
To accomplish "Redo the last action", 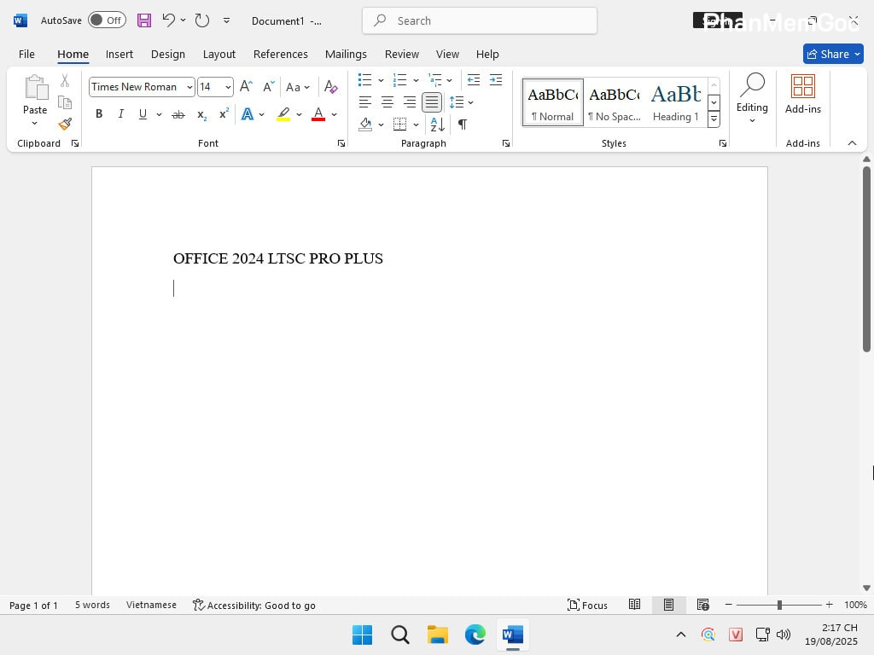I will pyautogui.click(x=201, y=20).
